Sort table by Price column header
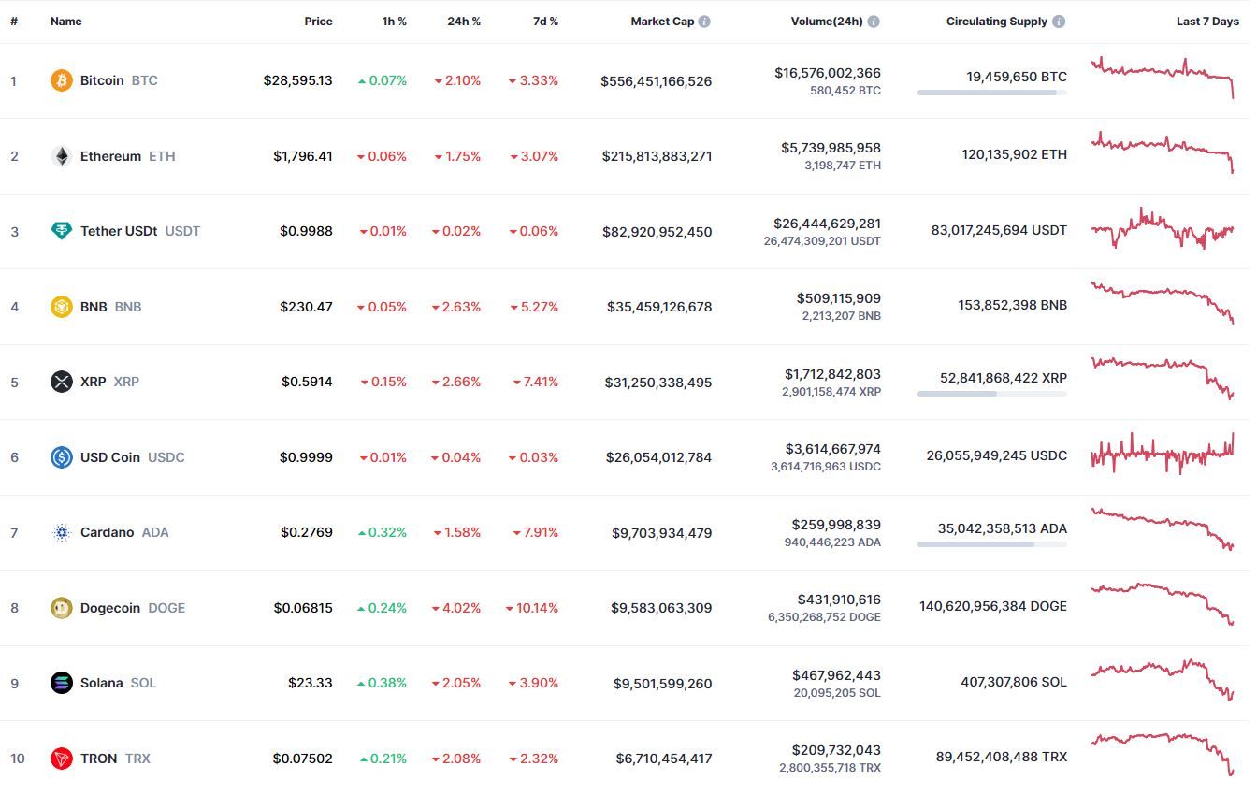Image resolution: width=1257 pixels, height=795 pixels. point(318,22)
